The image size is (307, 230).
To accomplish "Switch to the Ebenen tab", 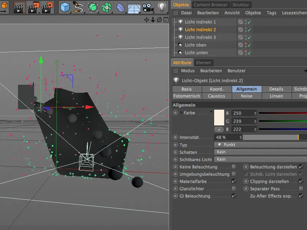I will pos(203,62).
